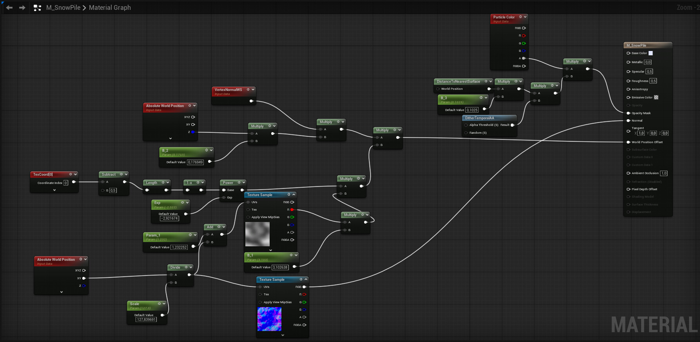Click the back navigation arrow
The image size is (700, 342).
coord(9,7)
